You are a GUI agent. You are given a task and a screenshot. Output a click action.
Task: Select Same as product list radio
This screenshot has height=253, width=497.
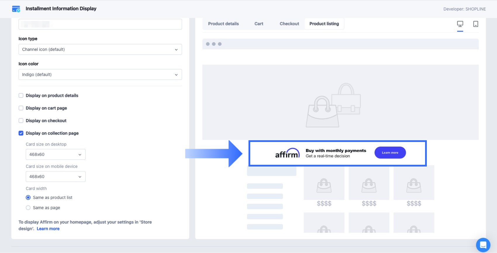(28, 197)
